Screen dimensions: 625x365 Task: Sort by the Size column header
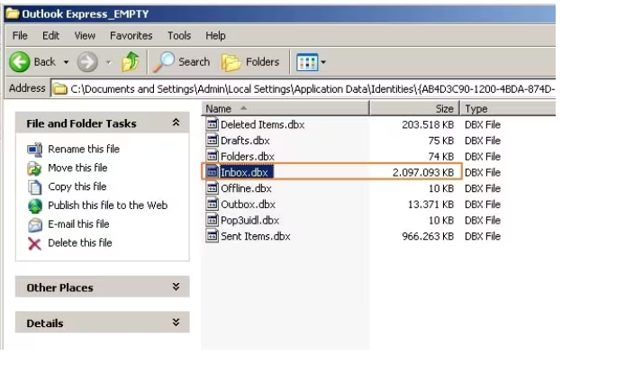pos(414,108)
